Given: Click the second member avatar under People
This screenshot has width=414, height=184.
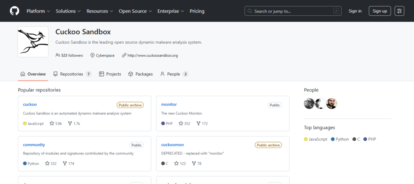Looking at the screenshot, I should [x=320, y=104].
